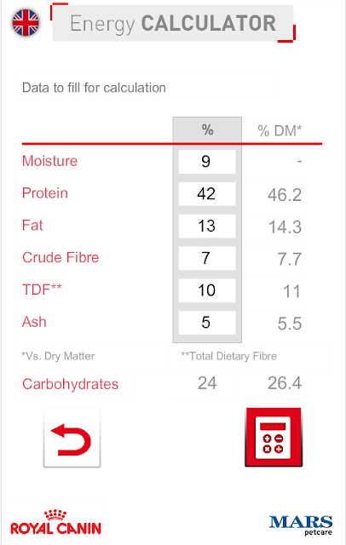
Task: Select the Ash percentage input field
Action: 207,323
